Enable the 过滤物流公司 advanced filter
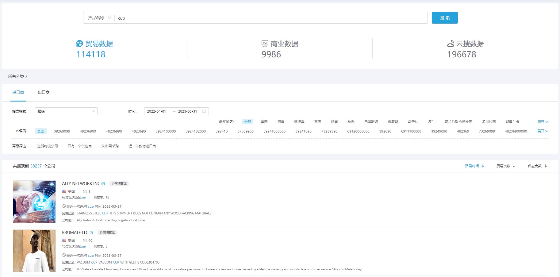 pyautogui.click(x=48, y=146)
